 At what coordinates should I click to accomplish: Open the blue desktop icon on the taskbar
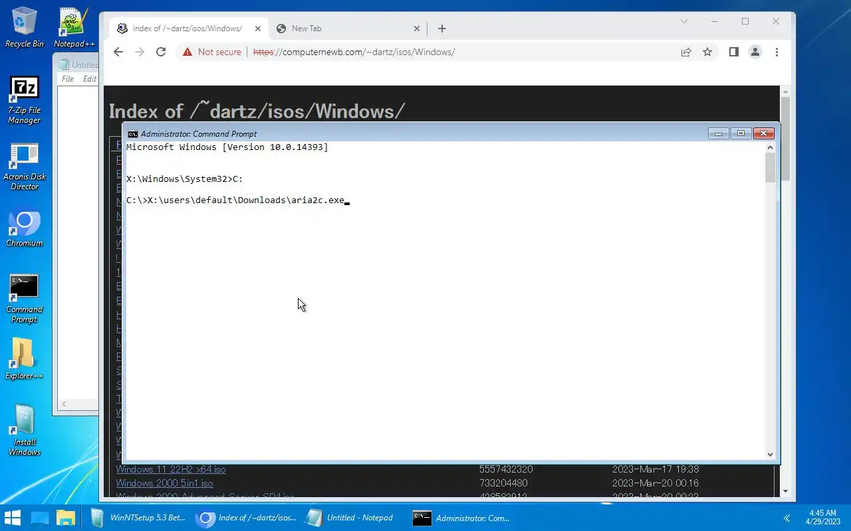click(40, 518)
